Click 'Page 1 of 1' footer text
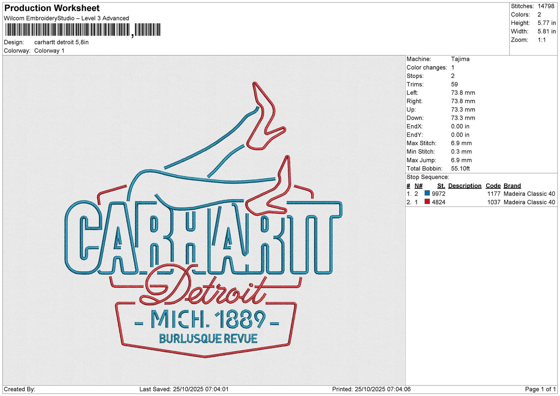 (541, 389)
